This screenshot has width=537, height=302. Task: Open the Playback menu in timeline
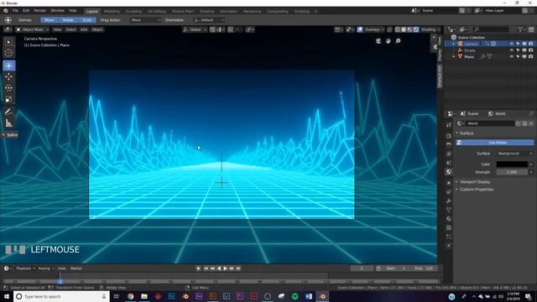25,268
